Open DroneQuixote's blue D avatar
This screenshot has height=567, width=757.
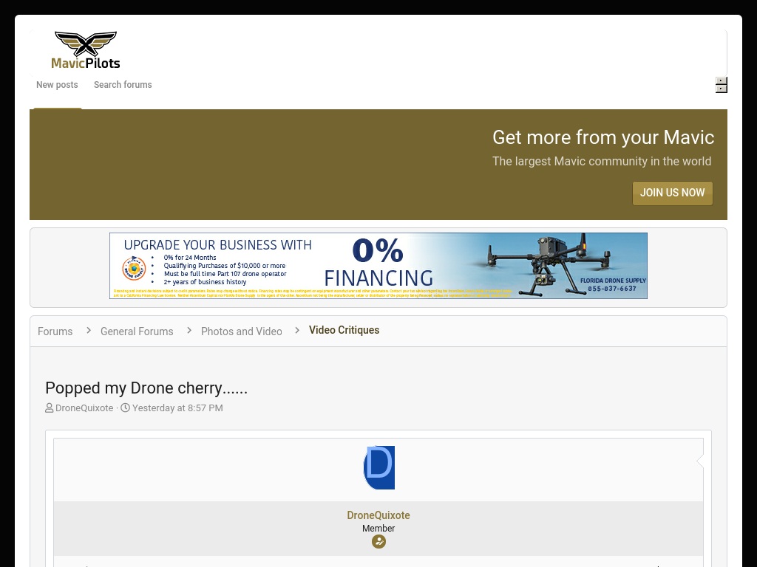[379, 467]
